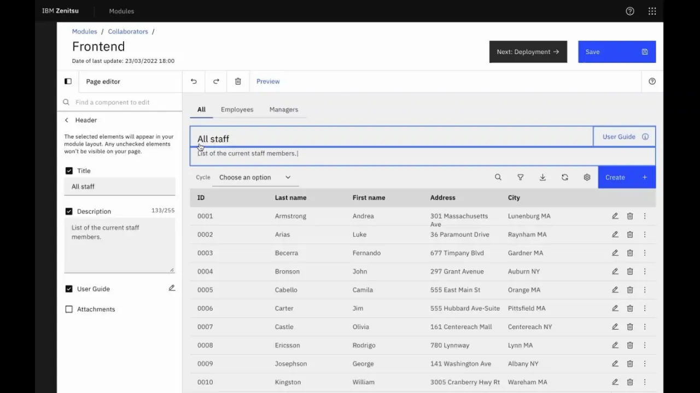Click the trash icon in editor toolbar
Image resolution: width=700 pixels, height=393 pixels.
tap(238, 81)
